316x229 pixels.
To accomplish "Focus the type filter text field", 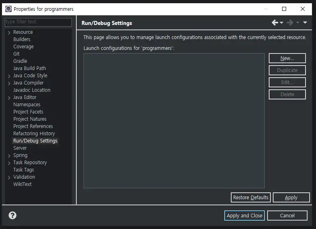I will pyautogui.click(x=38, y=22).
